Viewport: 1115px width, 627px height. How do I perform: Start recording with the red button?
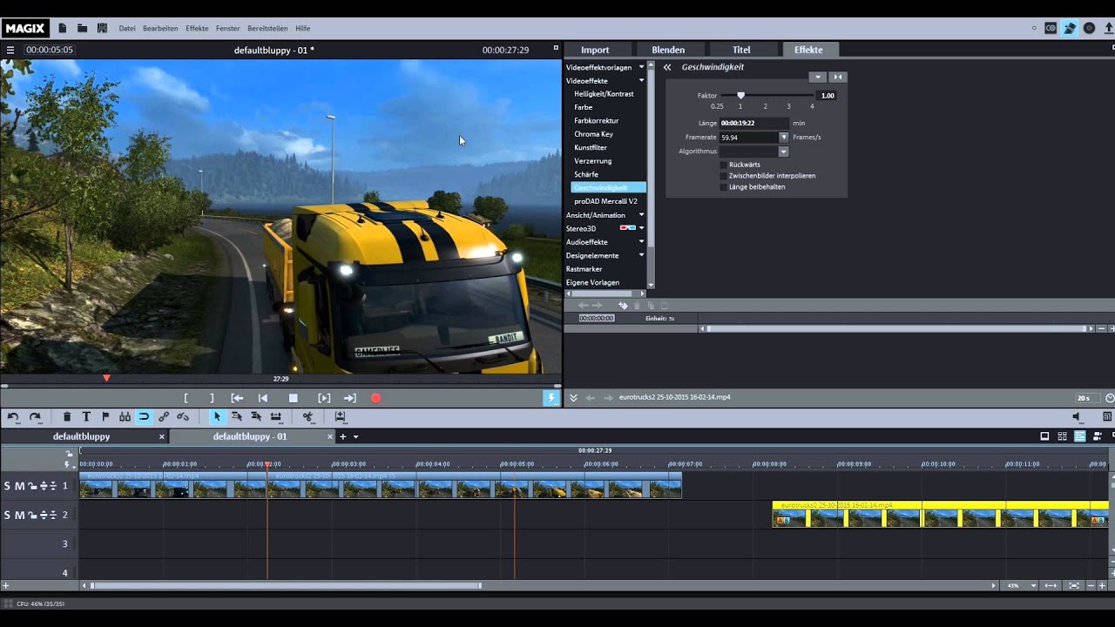pos(376,398)
